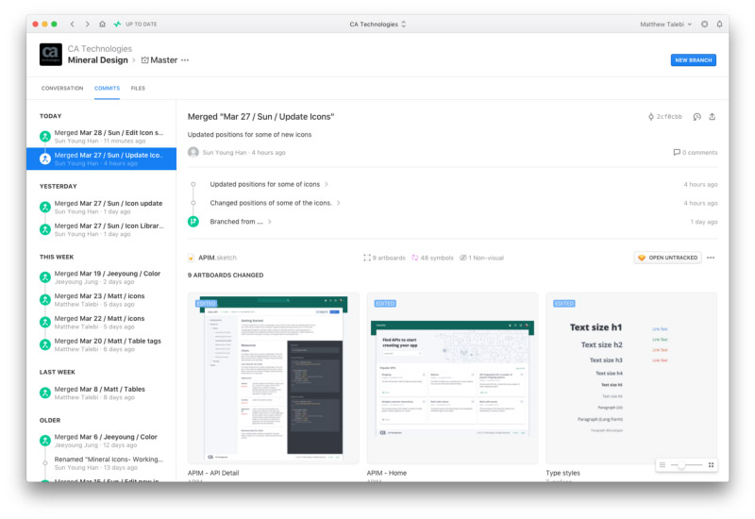
Task: Click the 48 symbols indicator
Action: [x=432, y=258]
